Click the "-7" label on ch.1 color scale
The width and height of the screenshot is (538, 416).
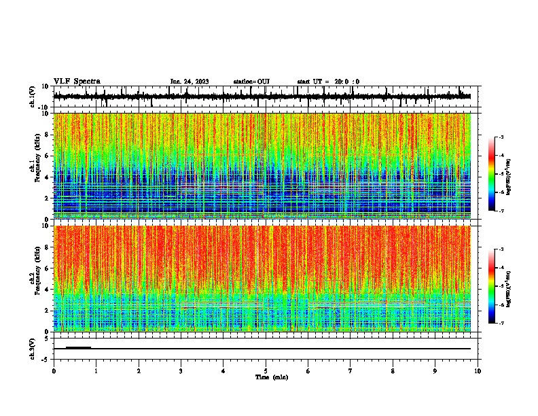[501, 211]
